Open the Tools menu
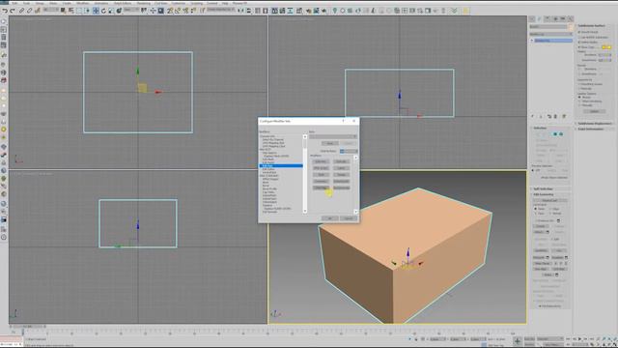 [x=26, y=3]
